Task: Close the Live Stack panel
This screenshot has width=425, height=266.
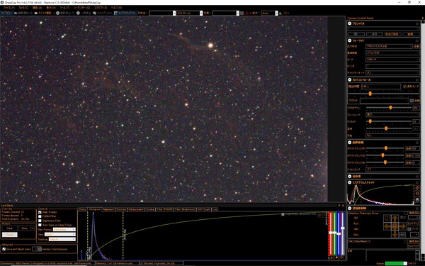Action: click(343, 206)
